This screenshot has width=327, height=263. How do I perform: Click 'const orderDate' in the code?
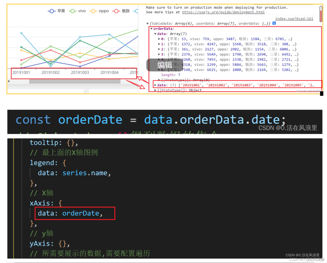[x=69, y=120]
